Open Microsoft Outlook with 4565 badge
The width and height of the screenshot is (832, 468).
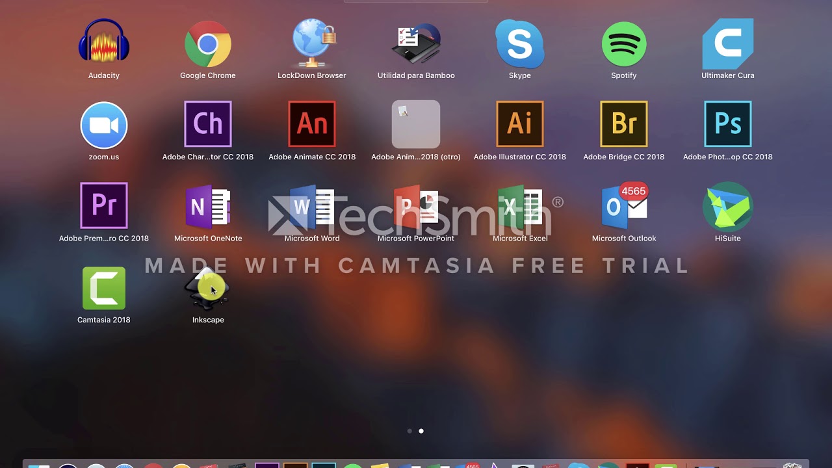pos(624,207)
